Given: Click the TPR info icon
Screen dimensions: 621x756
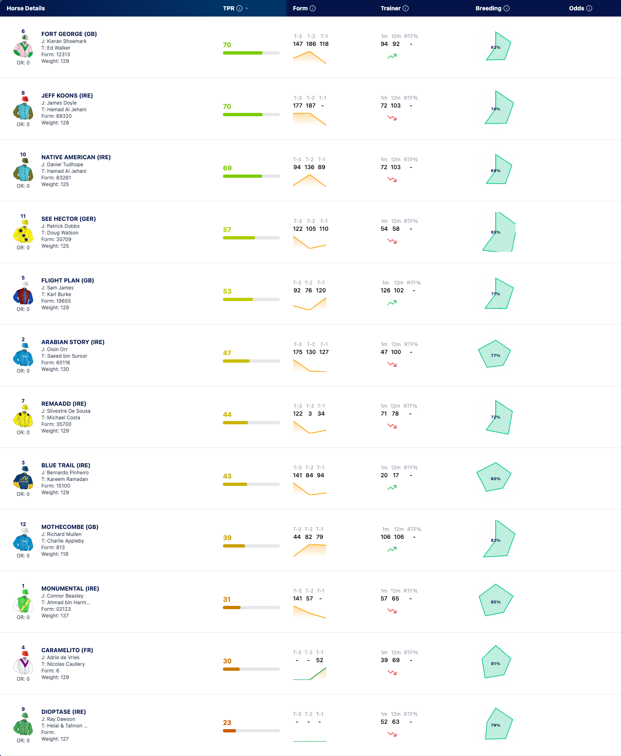Looking at the screenshot, I should click(x=239, y=8).
